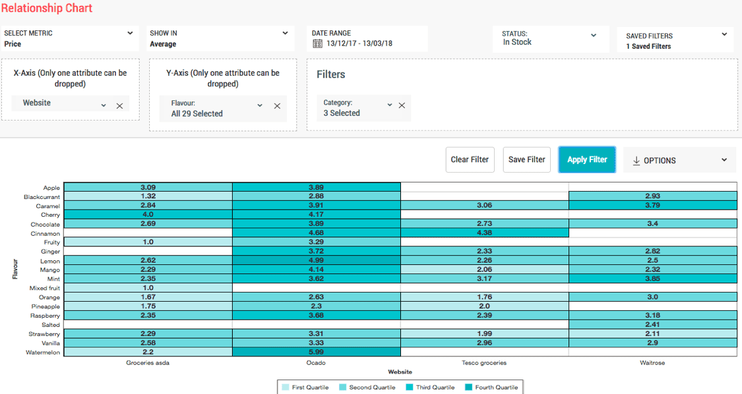Click the download icon in Options
The image size is (742, 394).
[x=636, y=160]
